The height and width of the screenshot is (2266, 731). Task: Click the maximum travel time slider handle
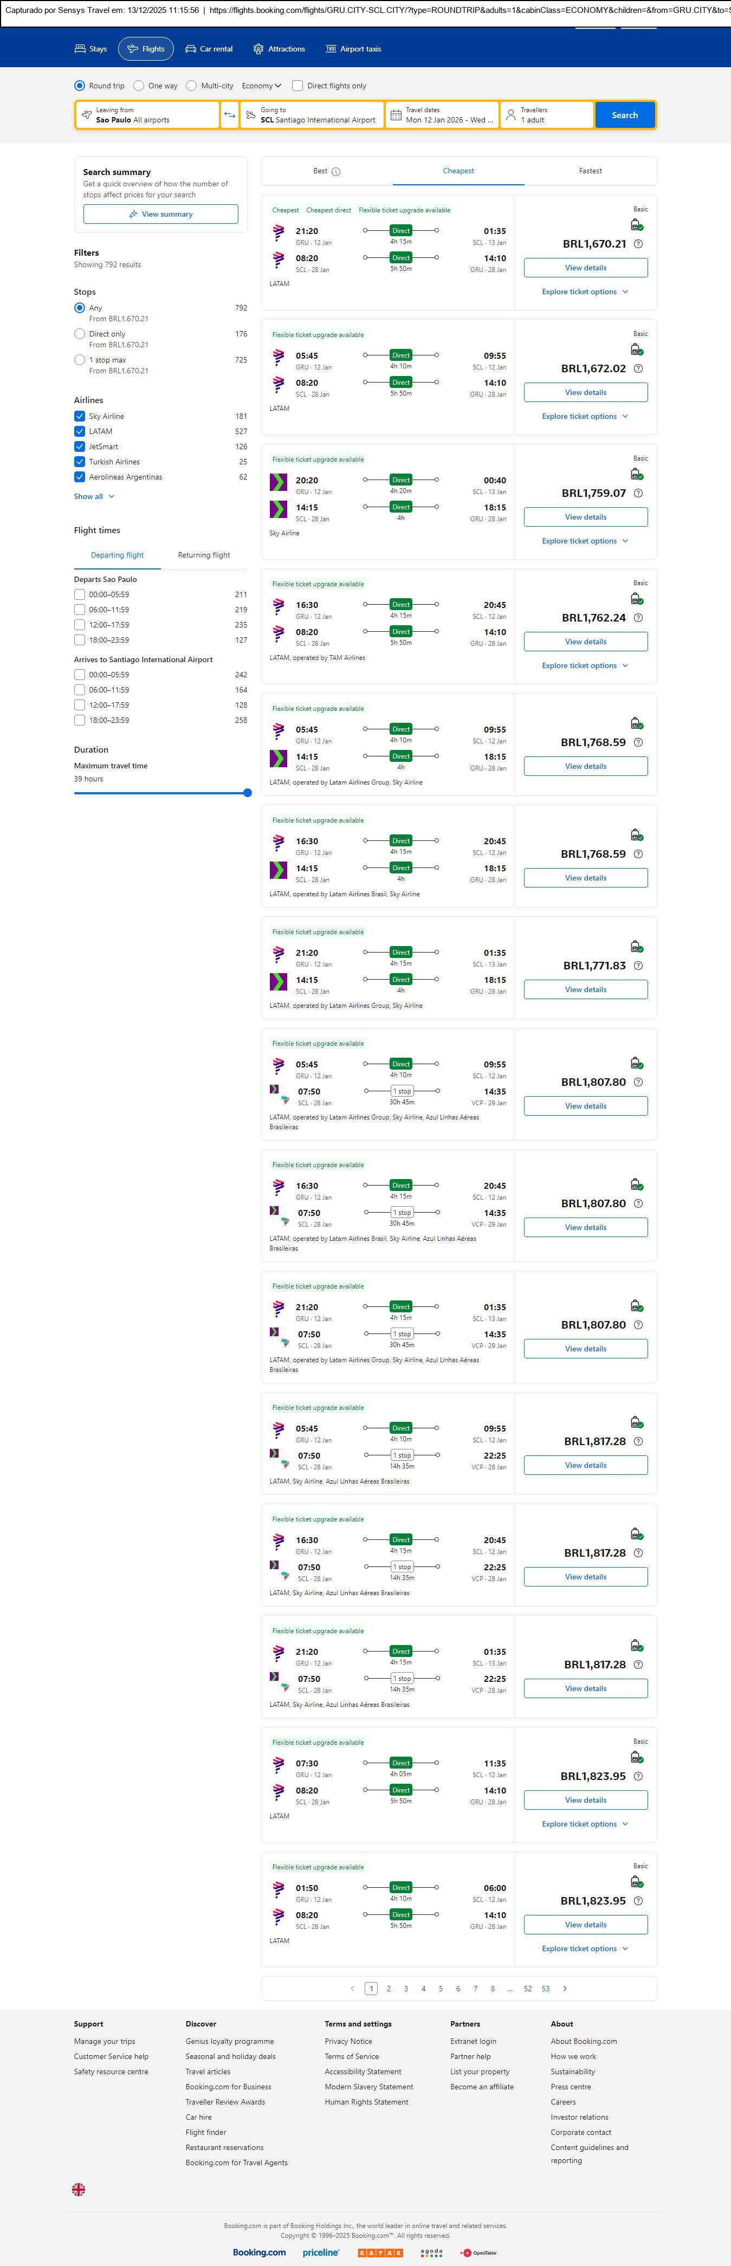pyautogui.click(x=247, y=793)
